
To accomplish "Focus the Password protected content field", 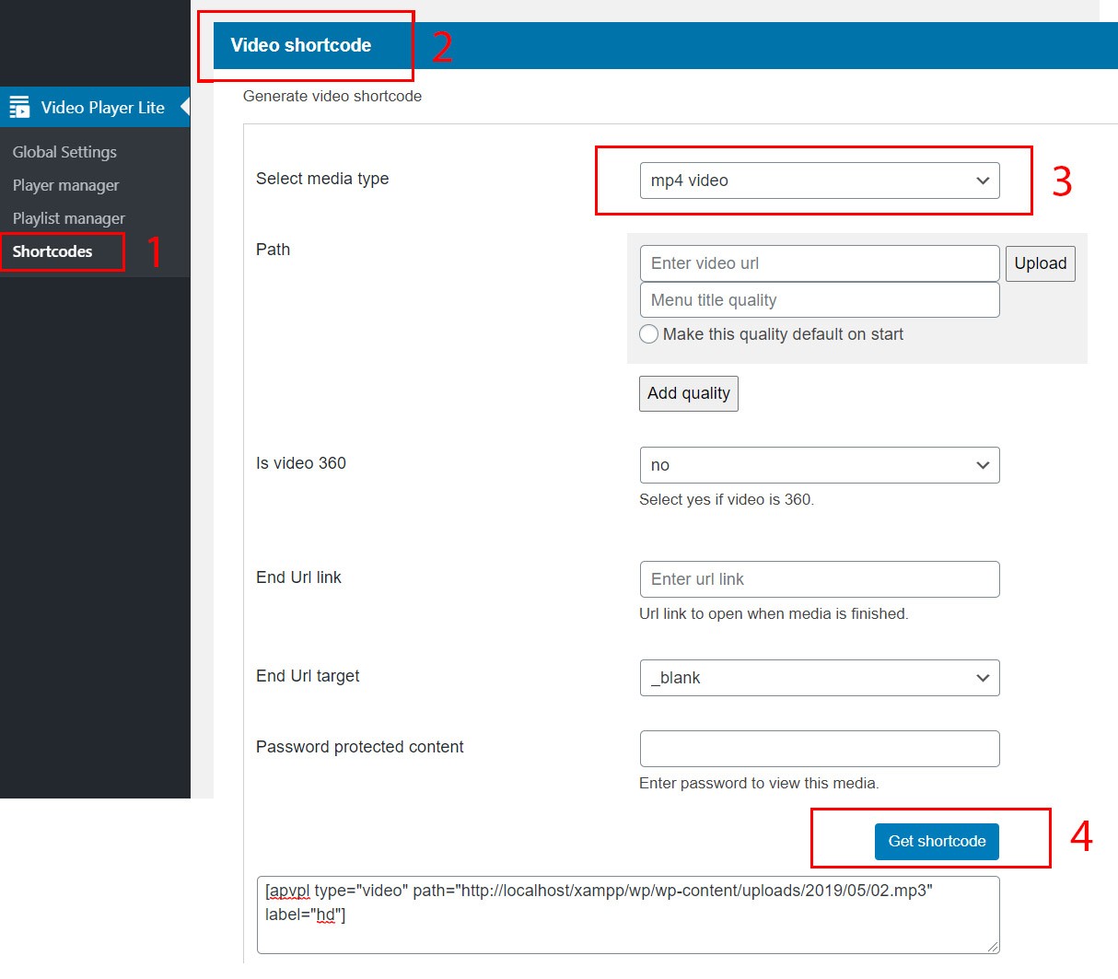I will pos(819,749).
